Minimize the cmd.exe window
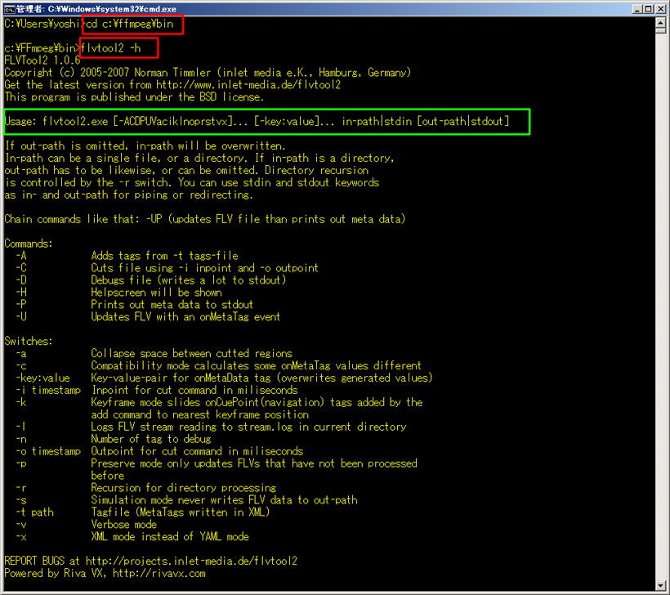This screenshot has width=670, height=595. (x=637, y=9)
